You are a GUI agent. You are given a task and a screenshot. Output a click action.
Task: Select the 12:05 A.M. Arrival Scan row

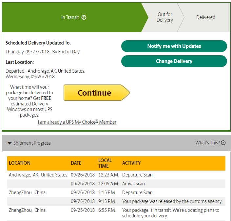pos(116,184)
